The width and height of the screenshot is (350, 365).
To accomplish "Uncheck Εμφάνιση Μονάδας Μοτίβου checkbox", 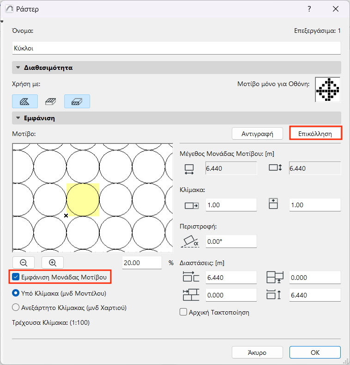I will (x=16, y=277).
